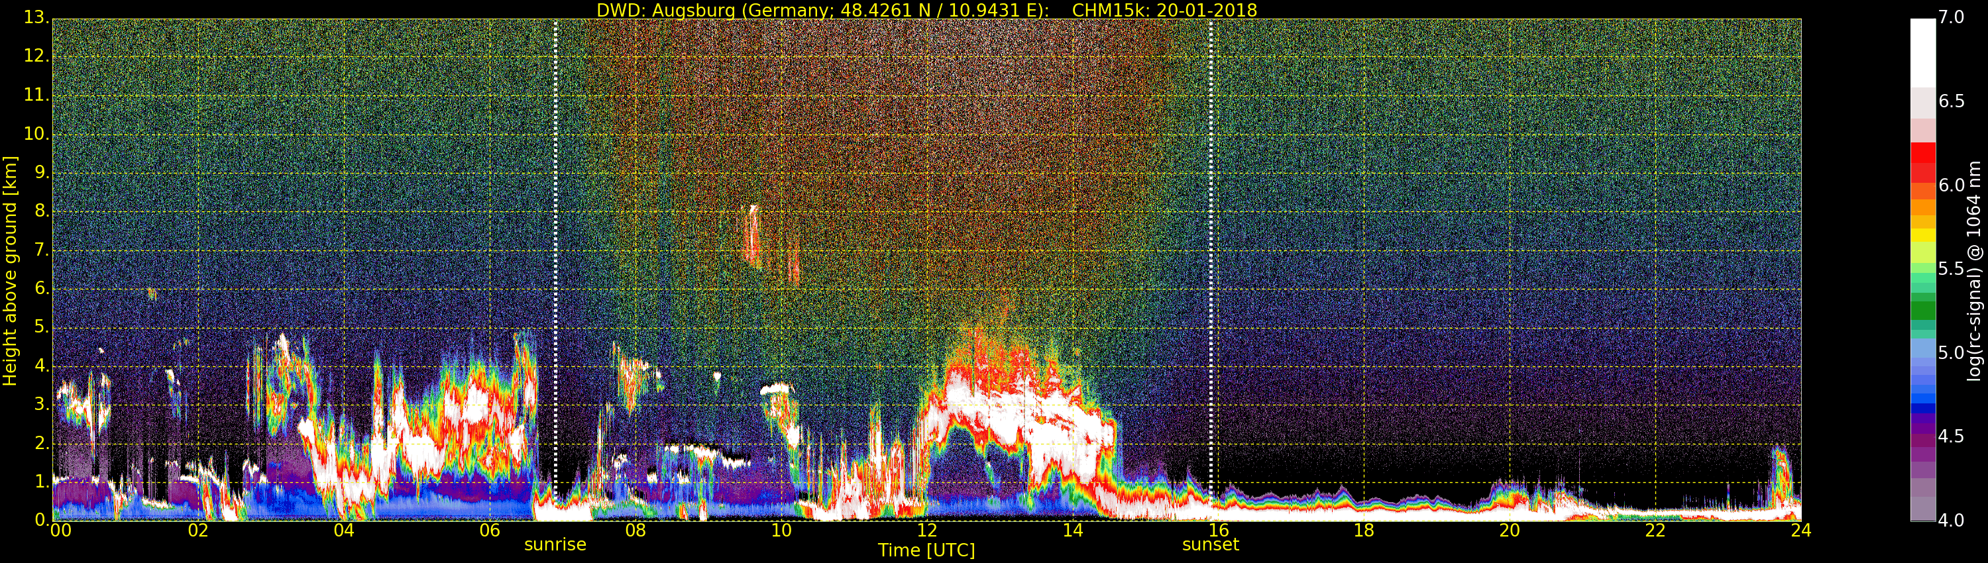Click colorbar value label '5.0'
The image size is (1988, 563).
pos(1952,352)
